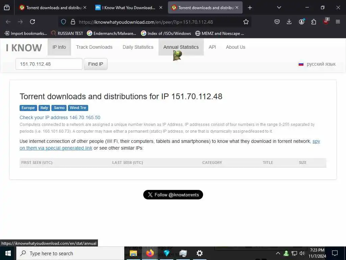Open Firefox View tab overview icon
Viewport: 346px width, 260px height.
pos(7,7)
